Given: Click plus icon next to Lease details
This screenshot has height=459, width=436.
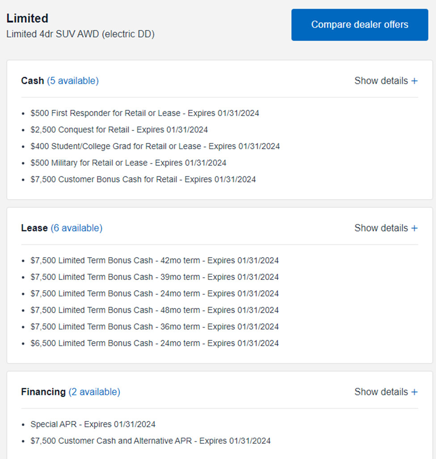Looking at the screenshot, I should 414,228.
